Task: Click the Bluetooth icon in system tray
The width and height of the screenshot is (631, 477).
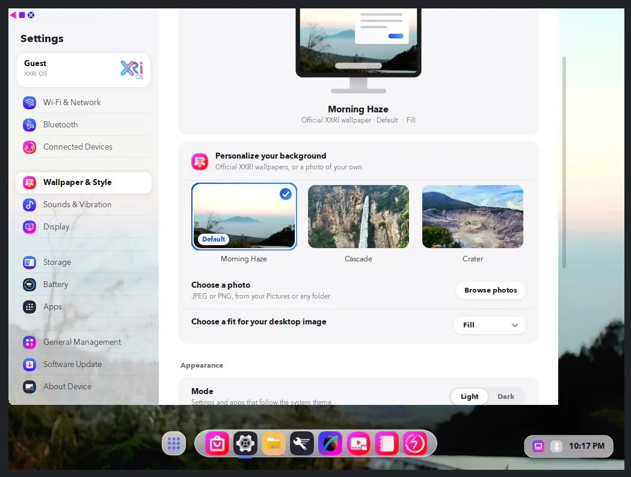Action: [x=556, y=446]
